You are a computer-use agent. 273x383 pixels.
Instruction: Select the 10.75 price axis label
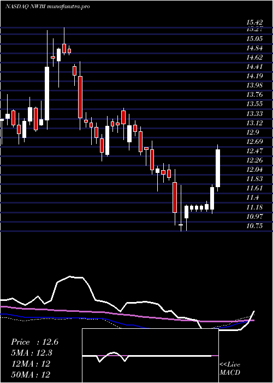[254, 226]
